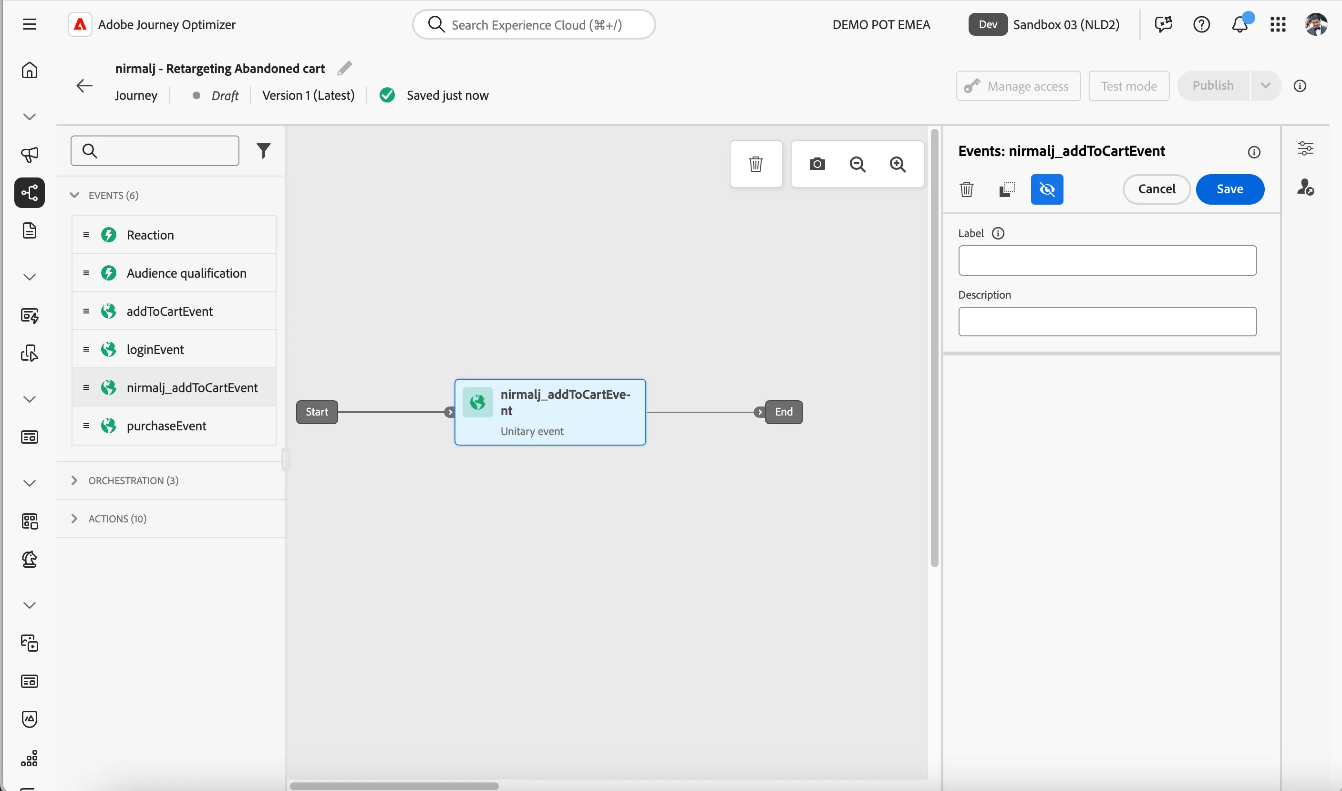Screen dimensions: 1342x791
Task: Click the user profile avatar
Action: [x=1316, y=24]
